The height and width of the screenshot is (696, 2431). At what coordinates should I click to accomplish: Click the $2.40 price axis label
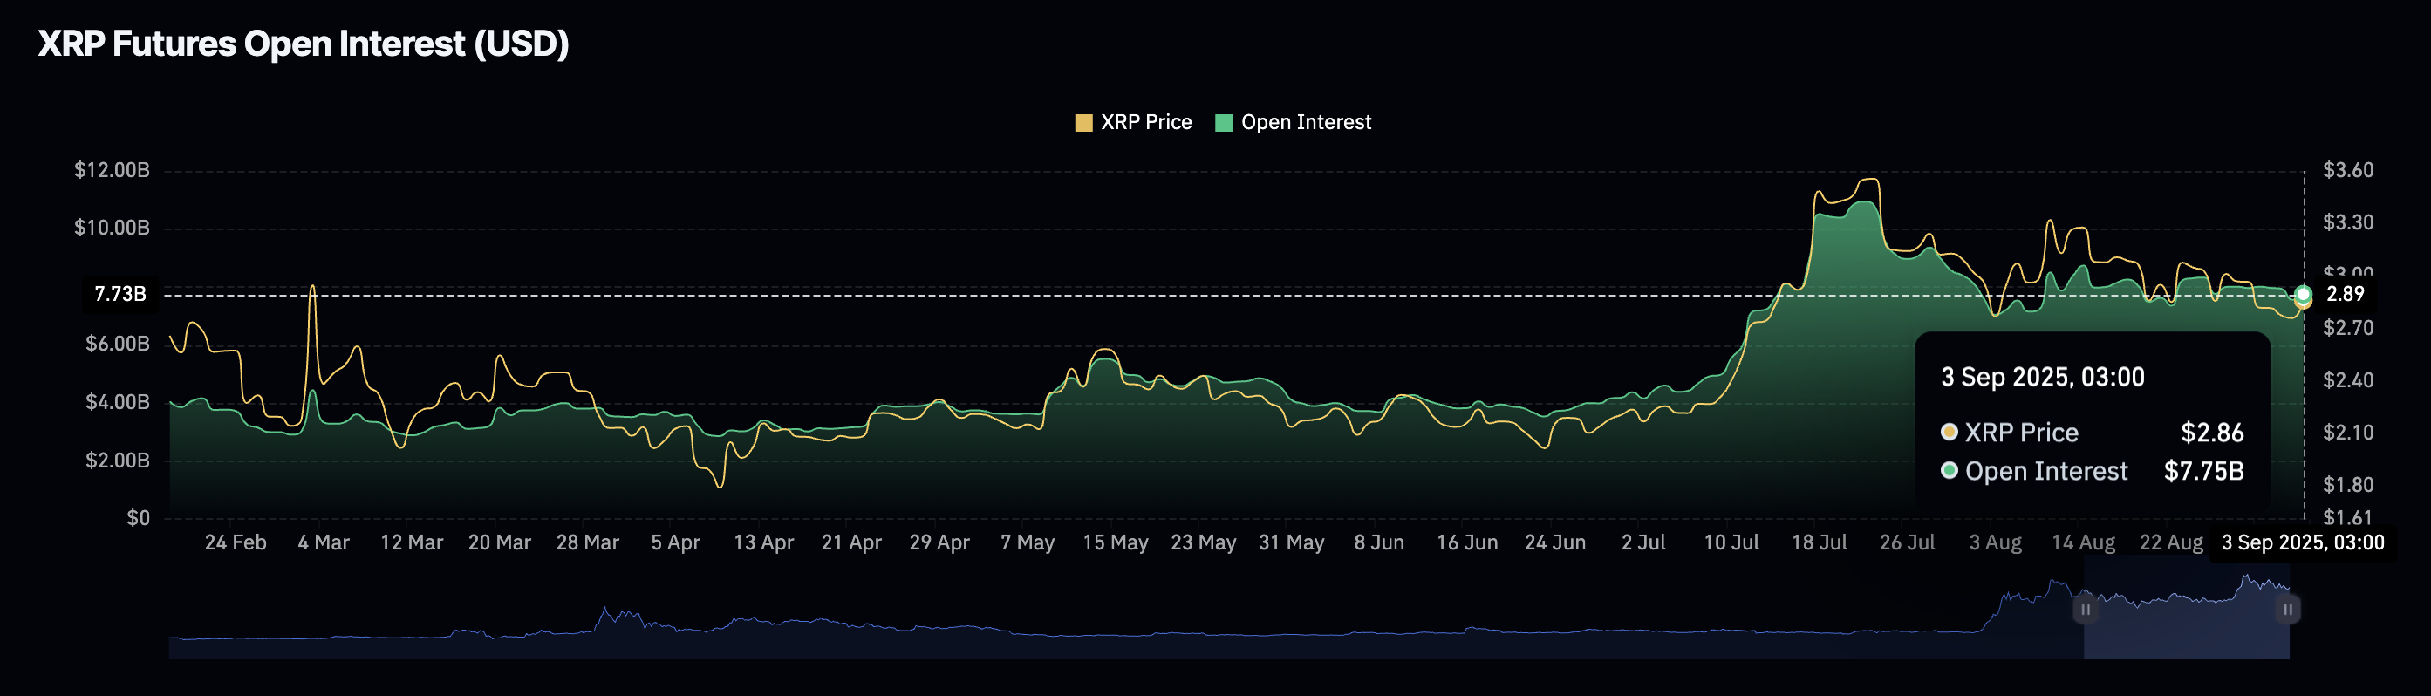pos(2348,380)
